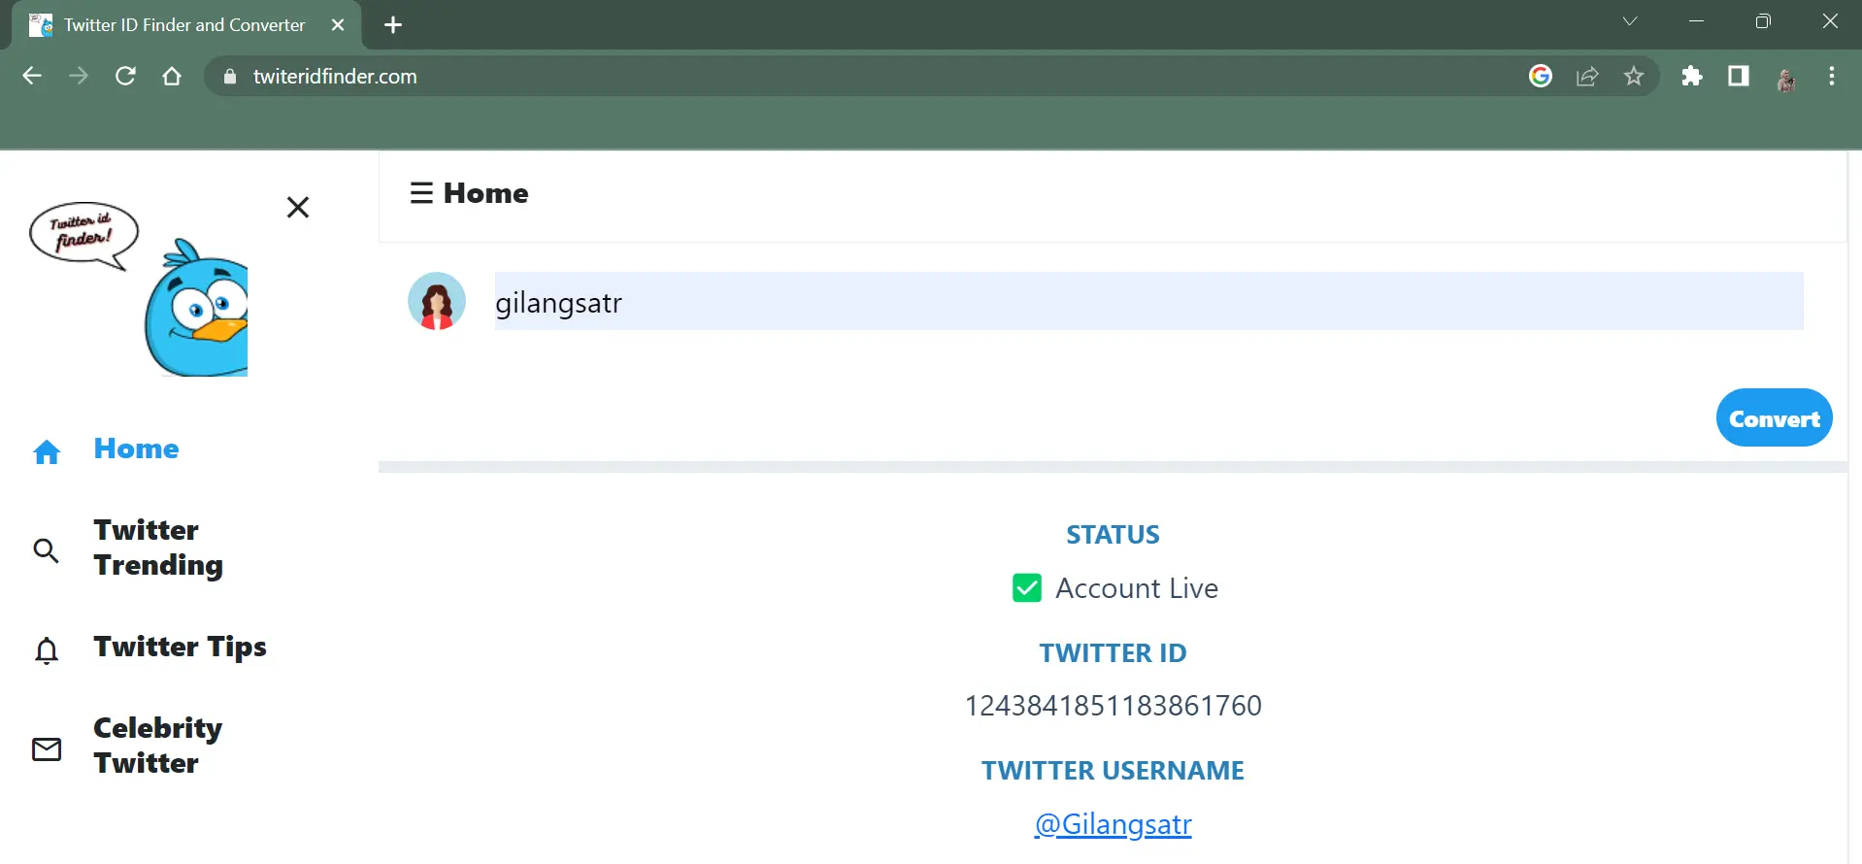Click the bell icon beside Twitter Tips

[x=47, y=649]
